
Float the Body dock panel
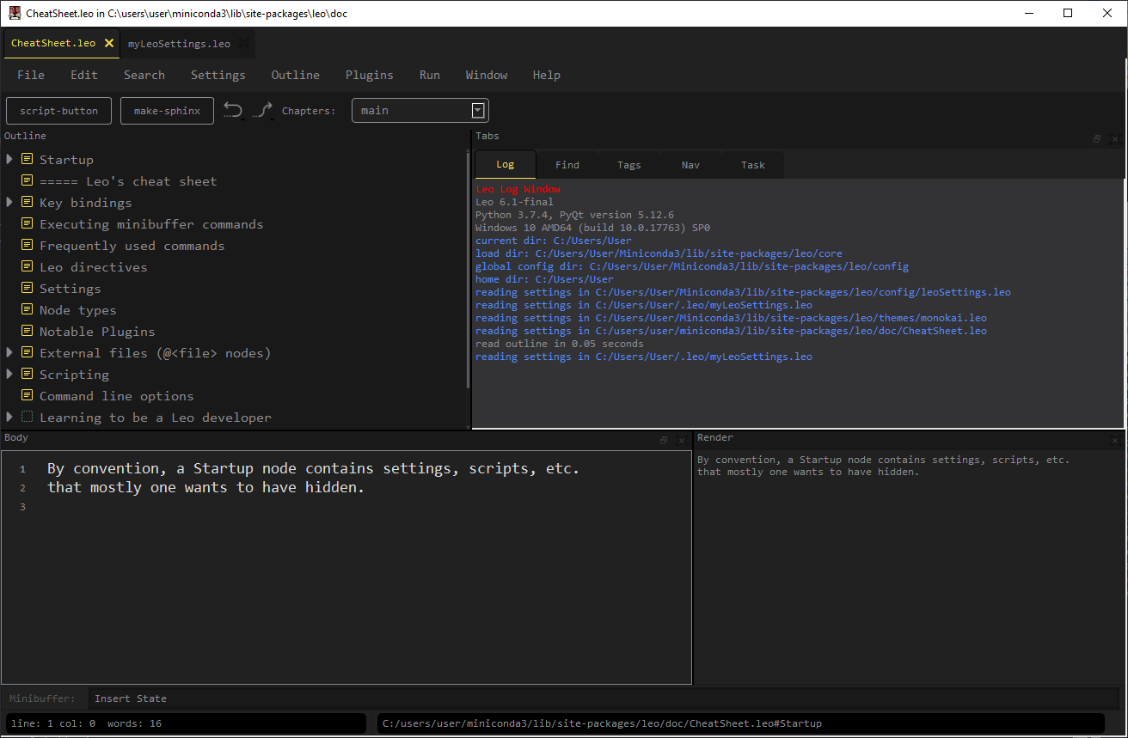pyautogui.click(x=664, y=440)
